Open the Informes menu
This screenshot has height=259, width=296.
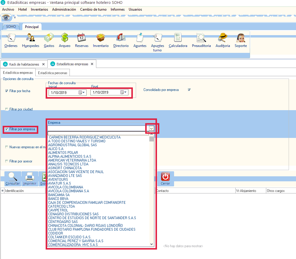(118, 9)
